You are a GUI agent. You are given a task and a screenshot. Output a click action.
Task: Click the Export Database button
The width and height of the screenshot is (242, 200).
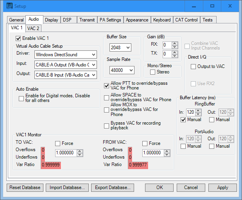pyautogui.click(x=113, y=187)
